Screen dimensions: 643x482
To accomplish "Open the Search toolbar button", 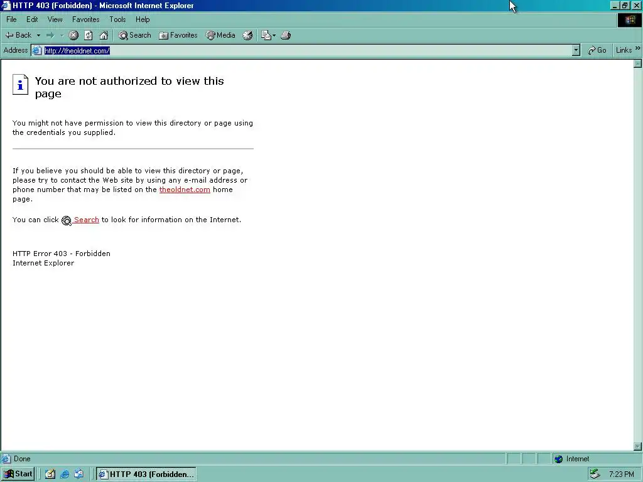I will pos(134,35).
